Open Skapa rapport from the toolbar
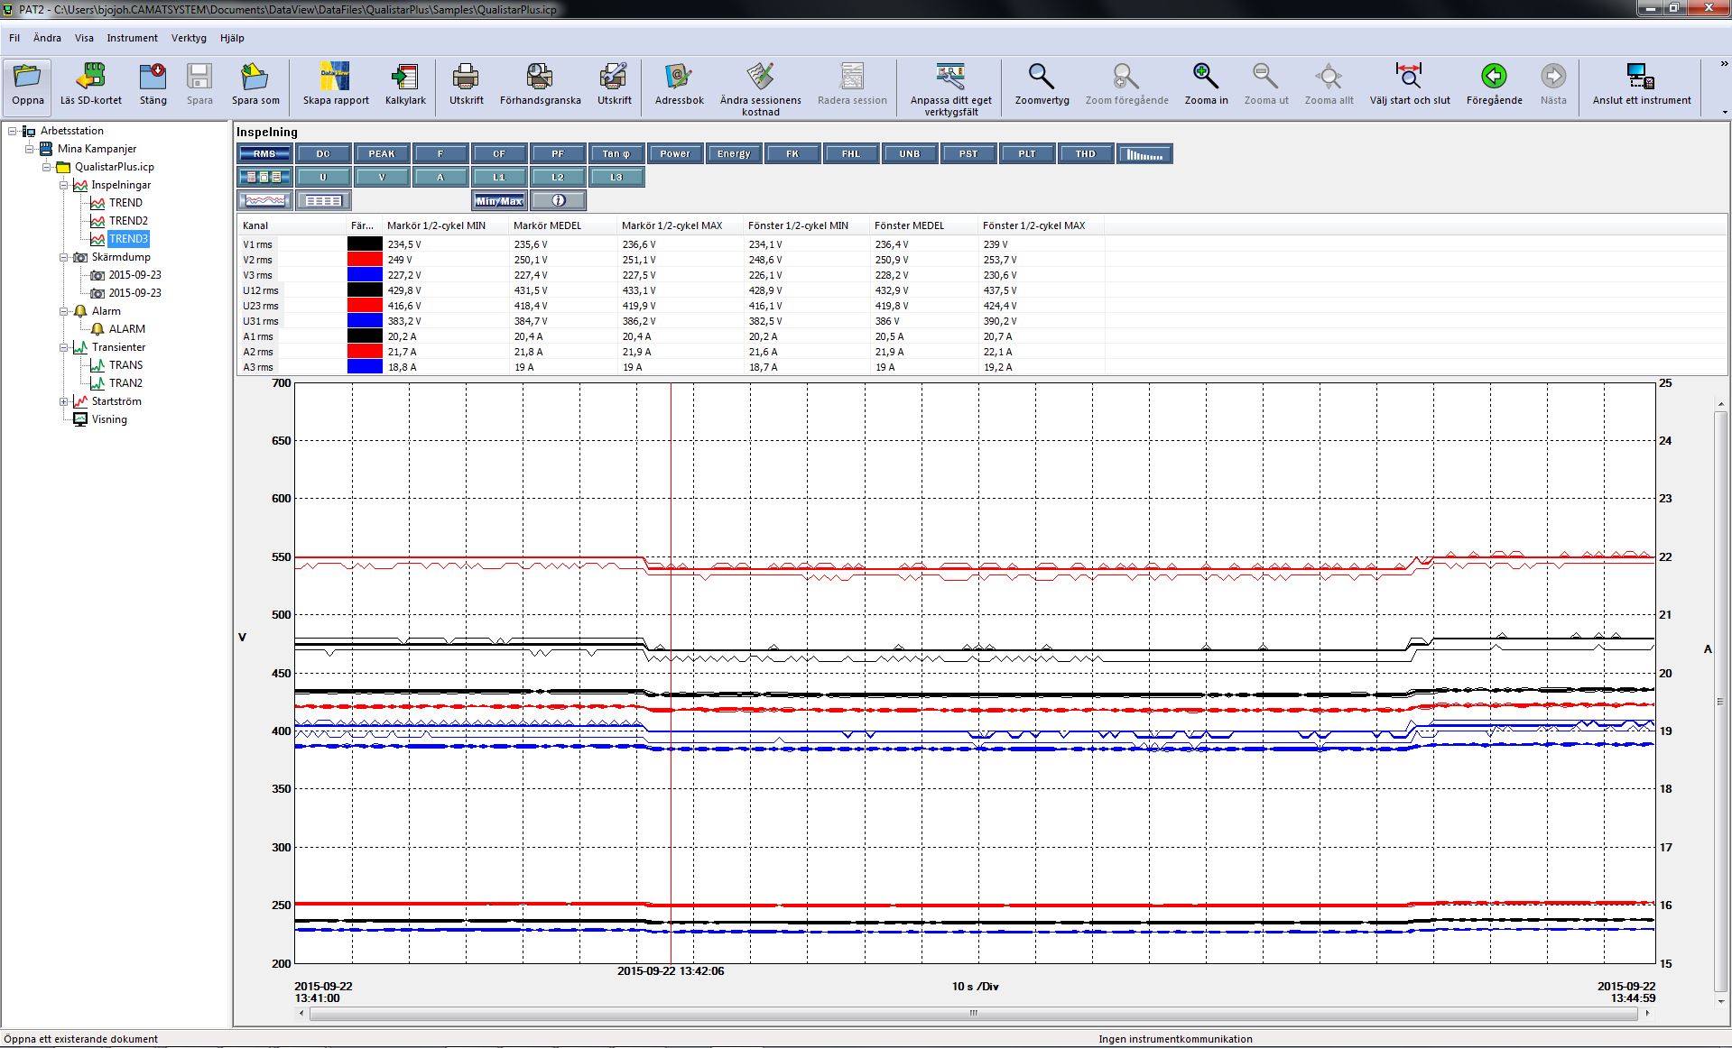The image size is (1732, 1048). coord(335,78)
